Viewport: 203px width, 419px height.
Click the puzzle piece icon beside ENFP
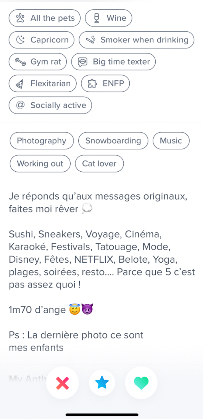(92, 84)
